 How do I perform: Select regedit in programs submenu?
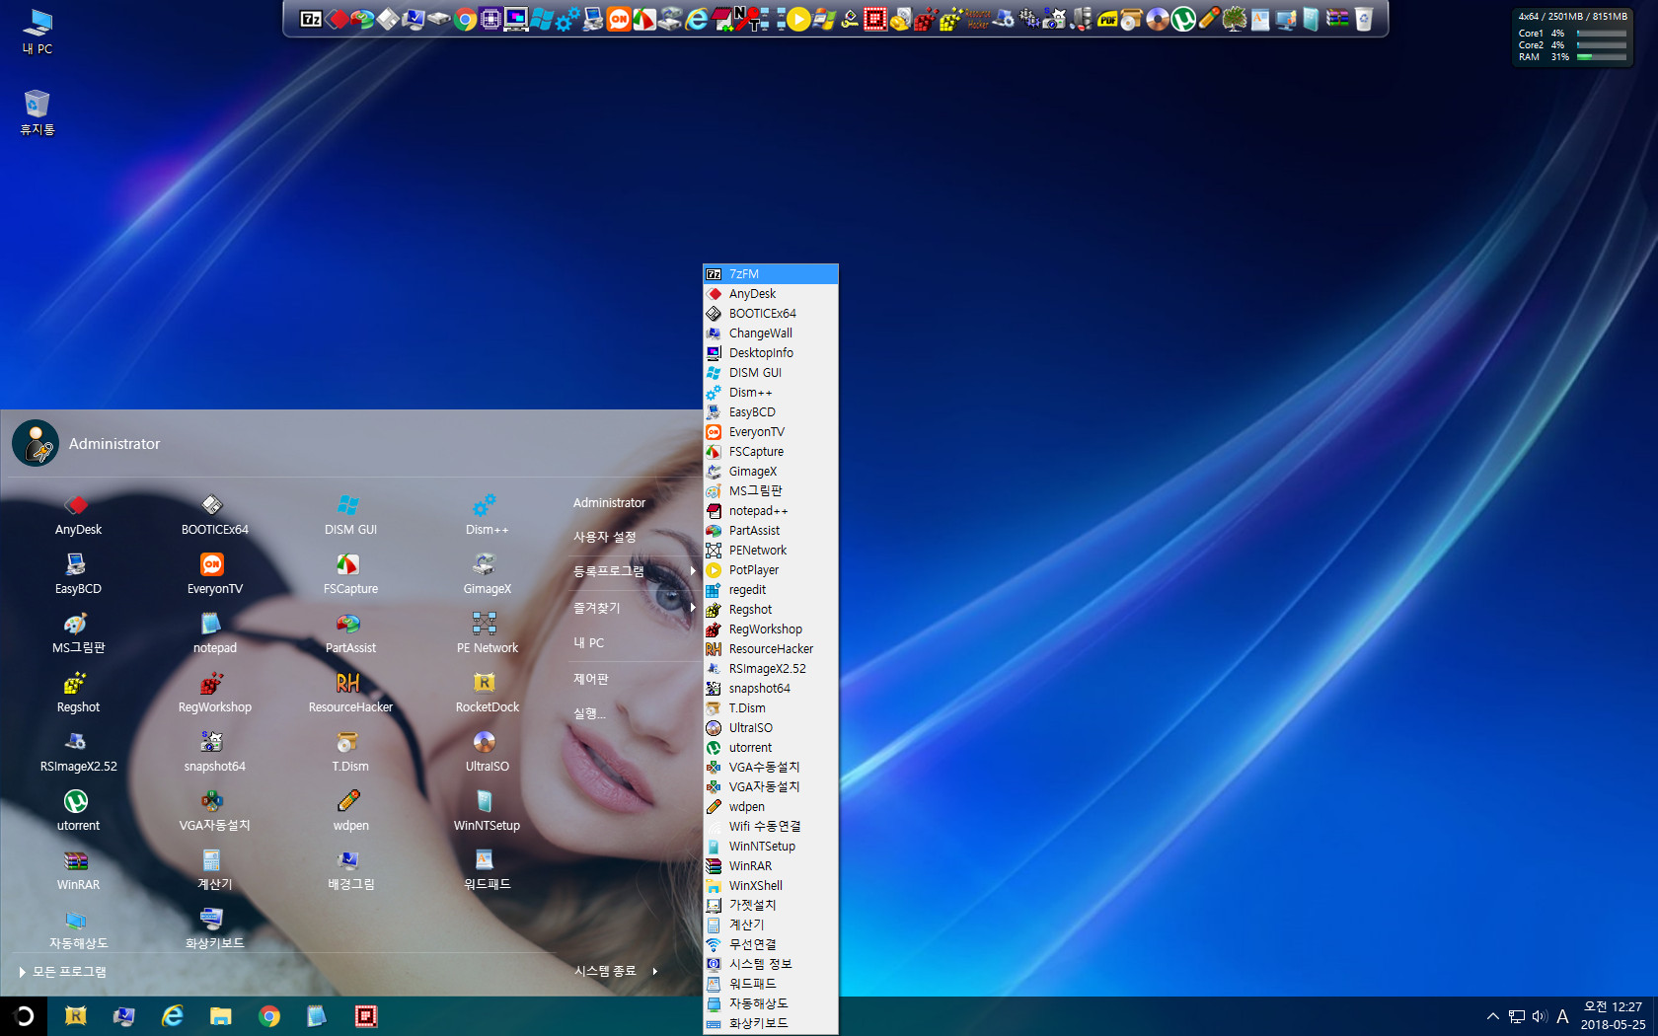pos(771,590)
